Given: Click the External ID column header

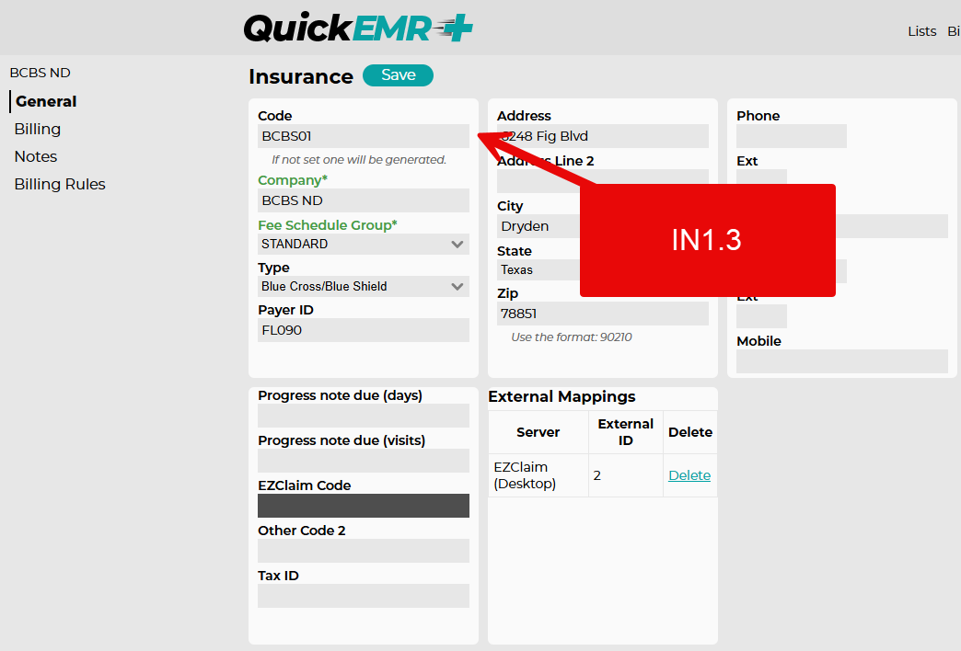Looking at the screenshot, I should coord(626,432).
